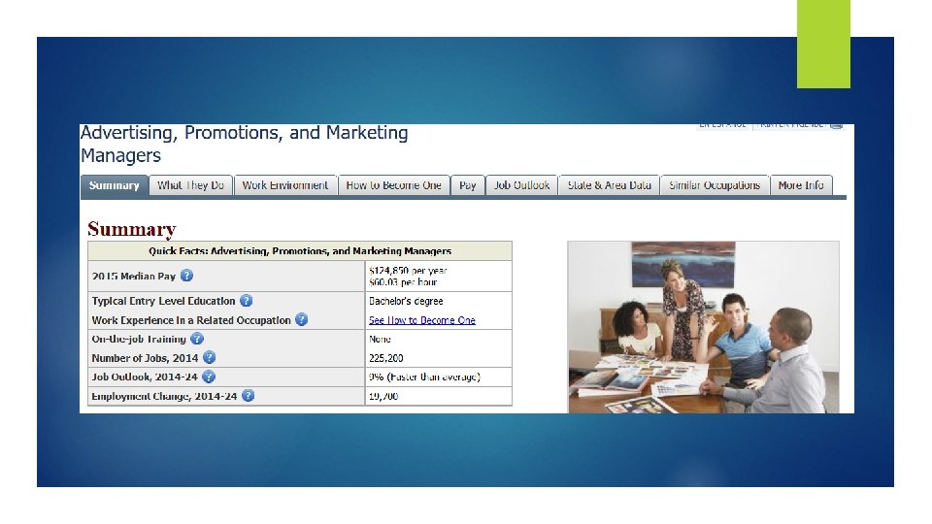View the Similar Occupations tab
This screenshot has height=524, width=932.
(715, 185)
